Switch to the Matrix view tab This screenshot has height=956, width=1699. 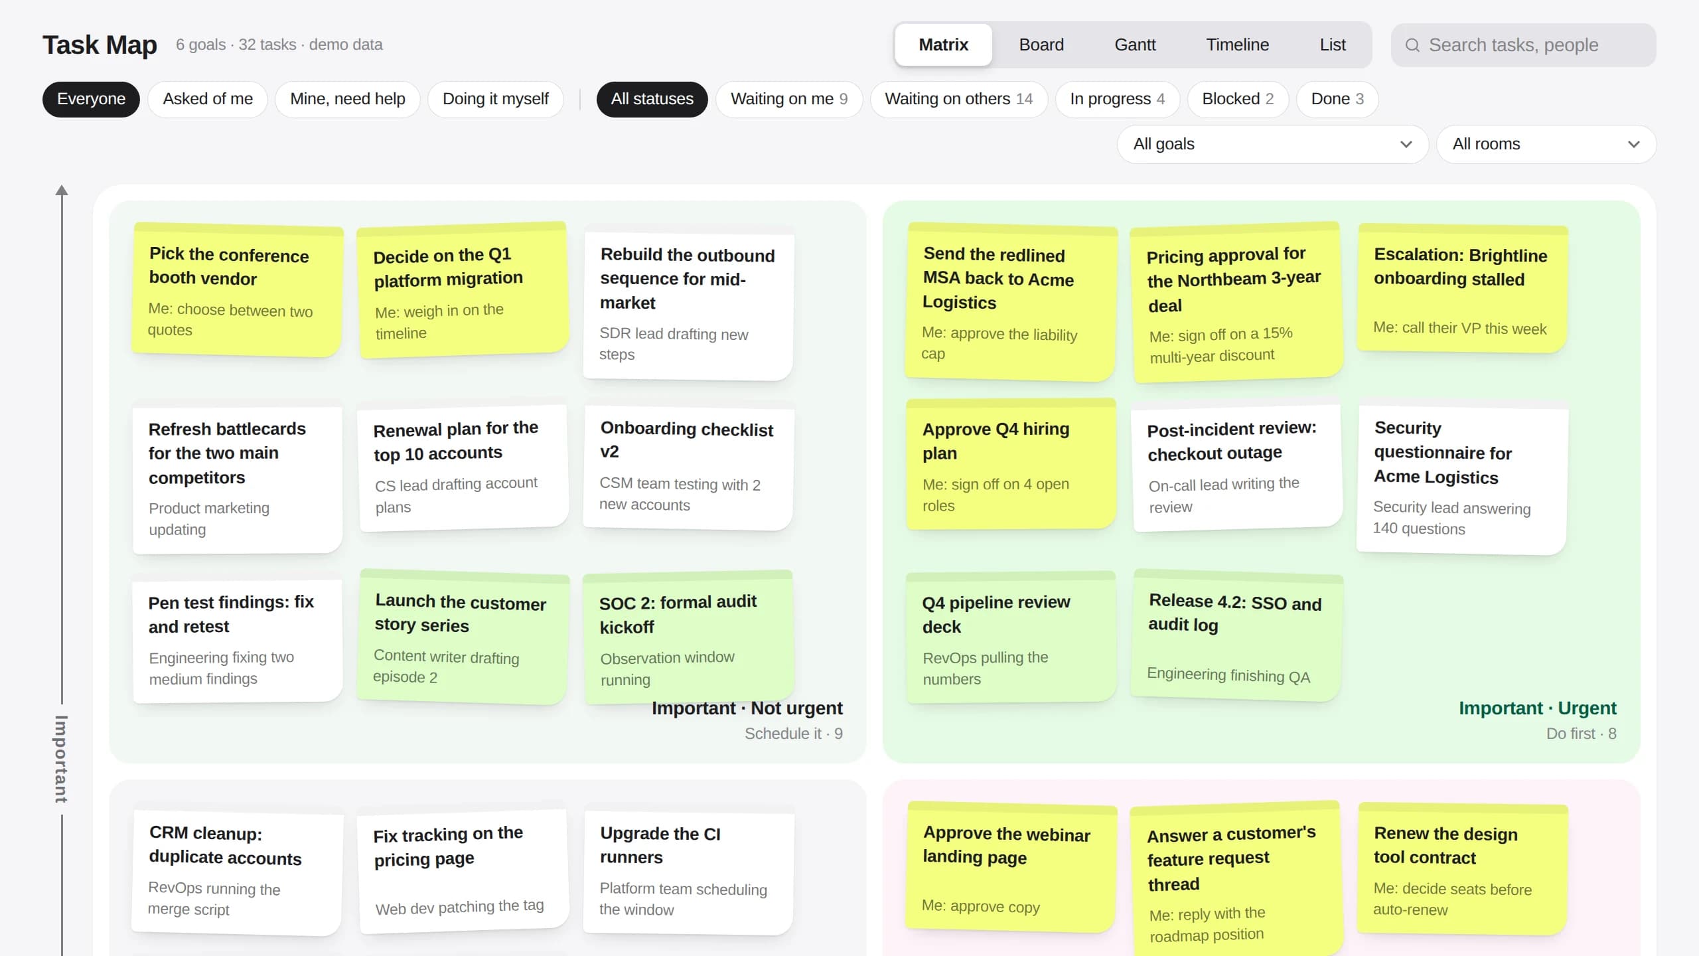943,44
